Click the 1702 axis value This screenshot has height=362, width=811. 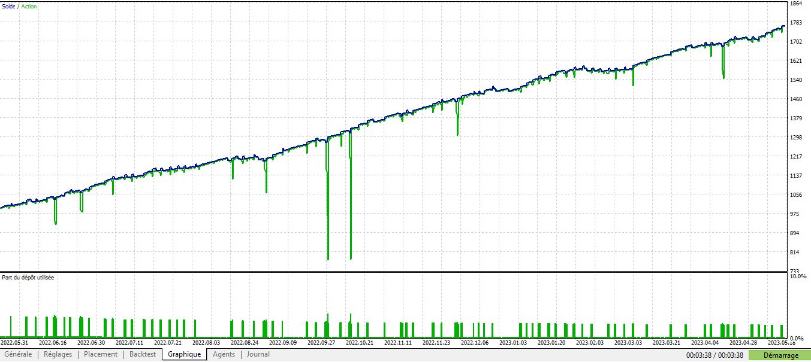[x=797, y=42]
